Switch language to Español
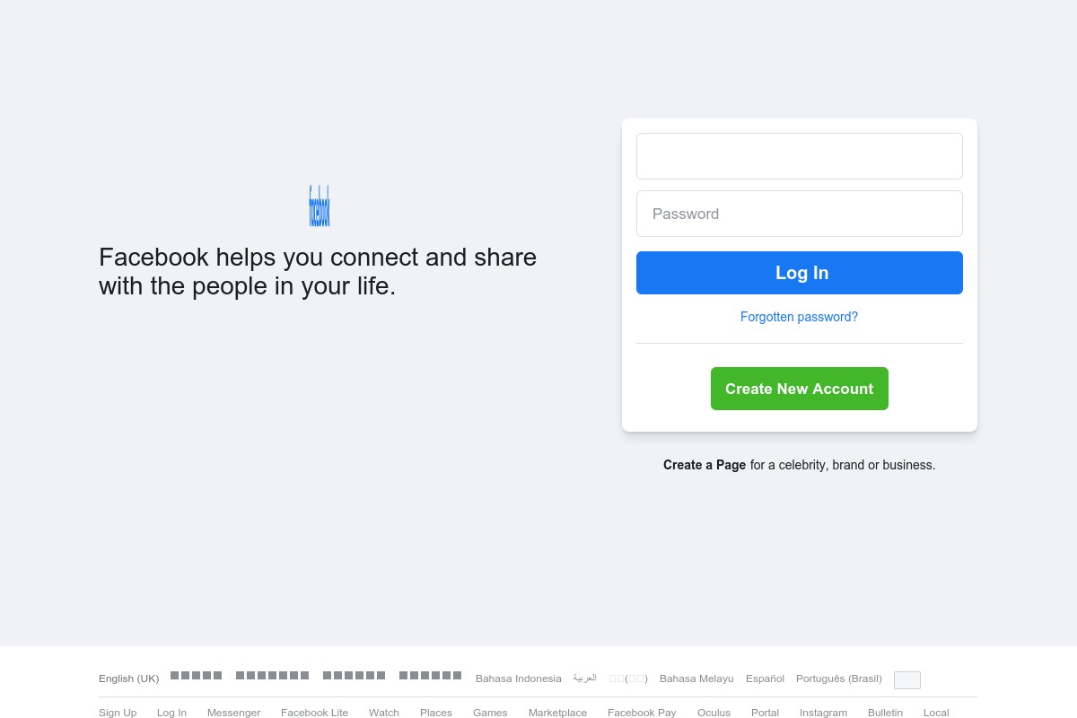 click(765, 679)
